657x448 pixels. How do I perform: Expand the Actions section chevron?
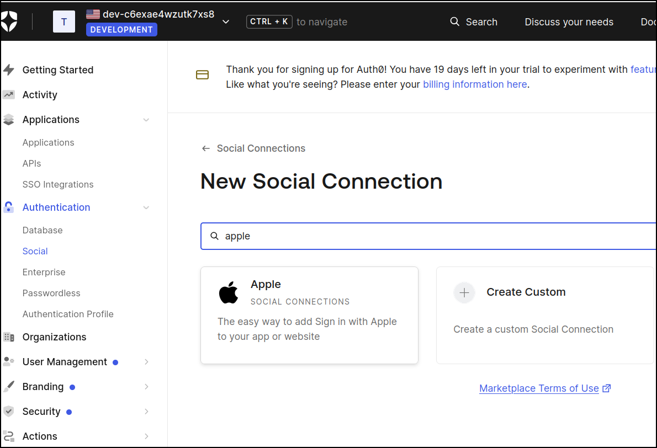(x=146, y=436)
